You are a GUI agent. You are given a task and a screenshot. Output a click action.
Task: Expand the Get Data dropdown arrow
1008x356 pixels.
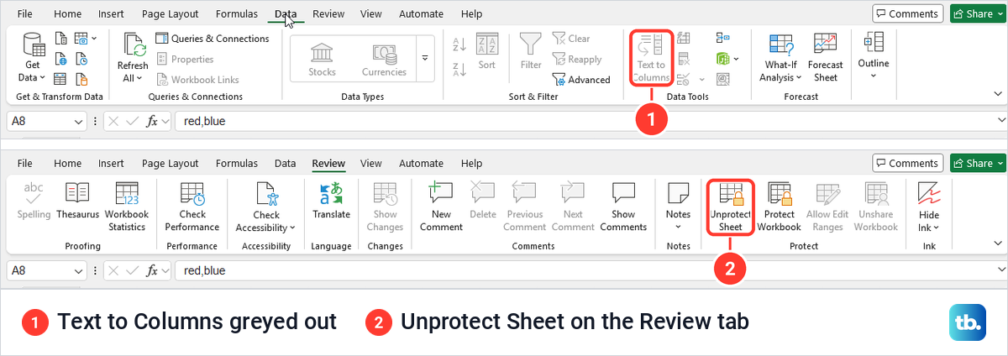pyautogui.click(x=45, y=77)
